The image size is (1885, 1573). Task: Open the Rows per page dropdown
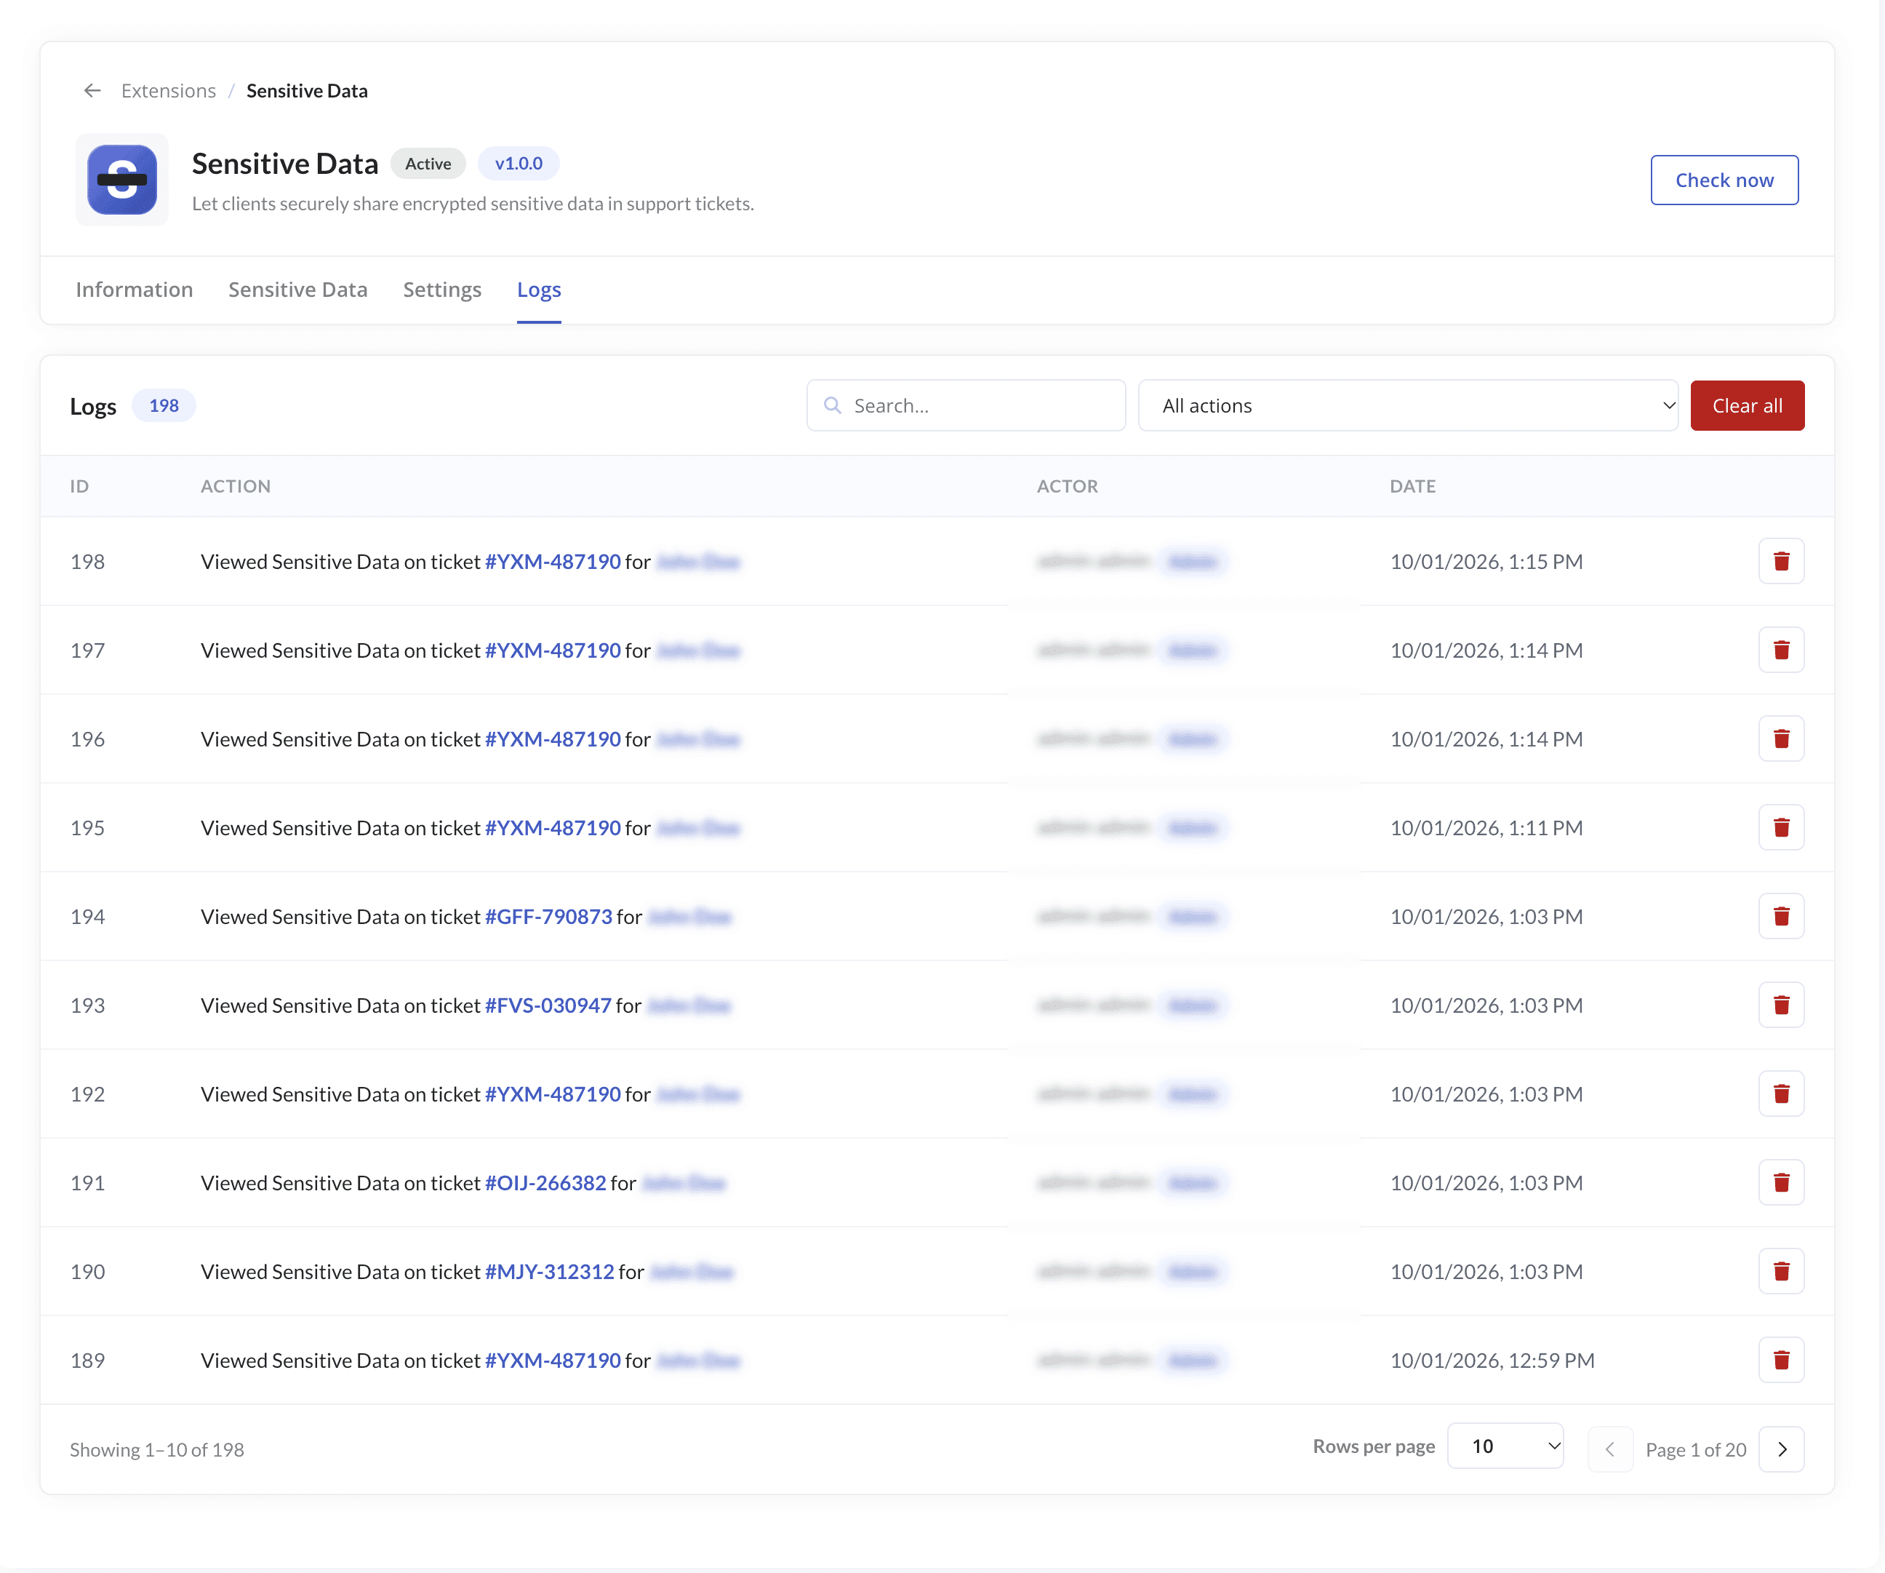coord(1505,1446)
